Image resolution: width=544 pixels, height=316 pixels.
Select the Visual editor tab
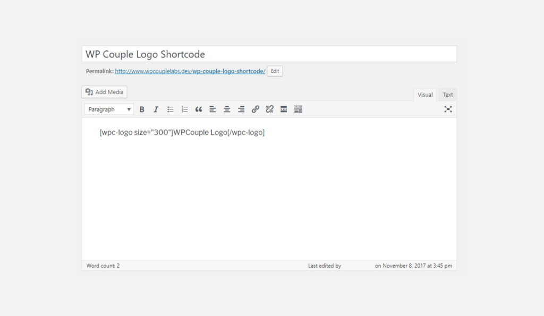click(x=425, y=94)
